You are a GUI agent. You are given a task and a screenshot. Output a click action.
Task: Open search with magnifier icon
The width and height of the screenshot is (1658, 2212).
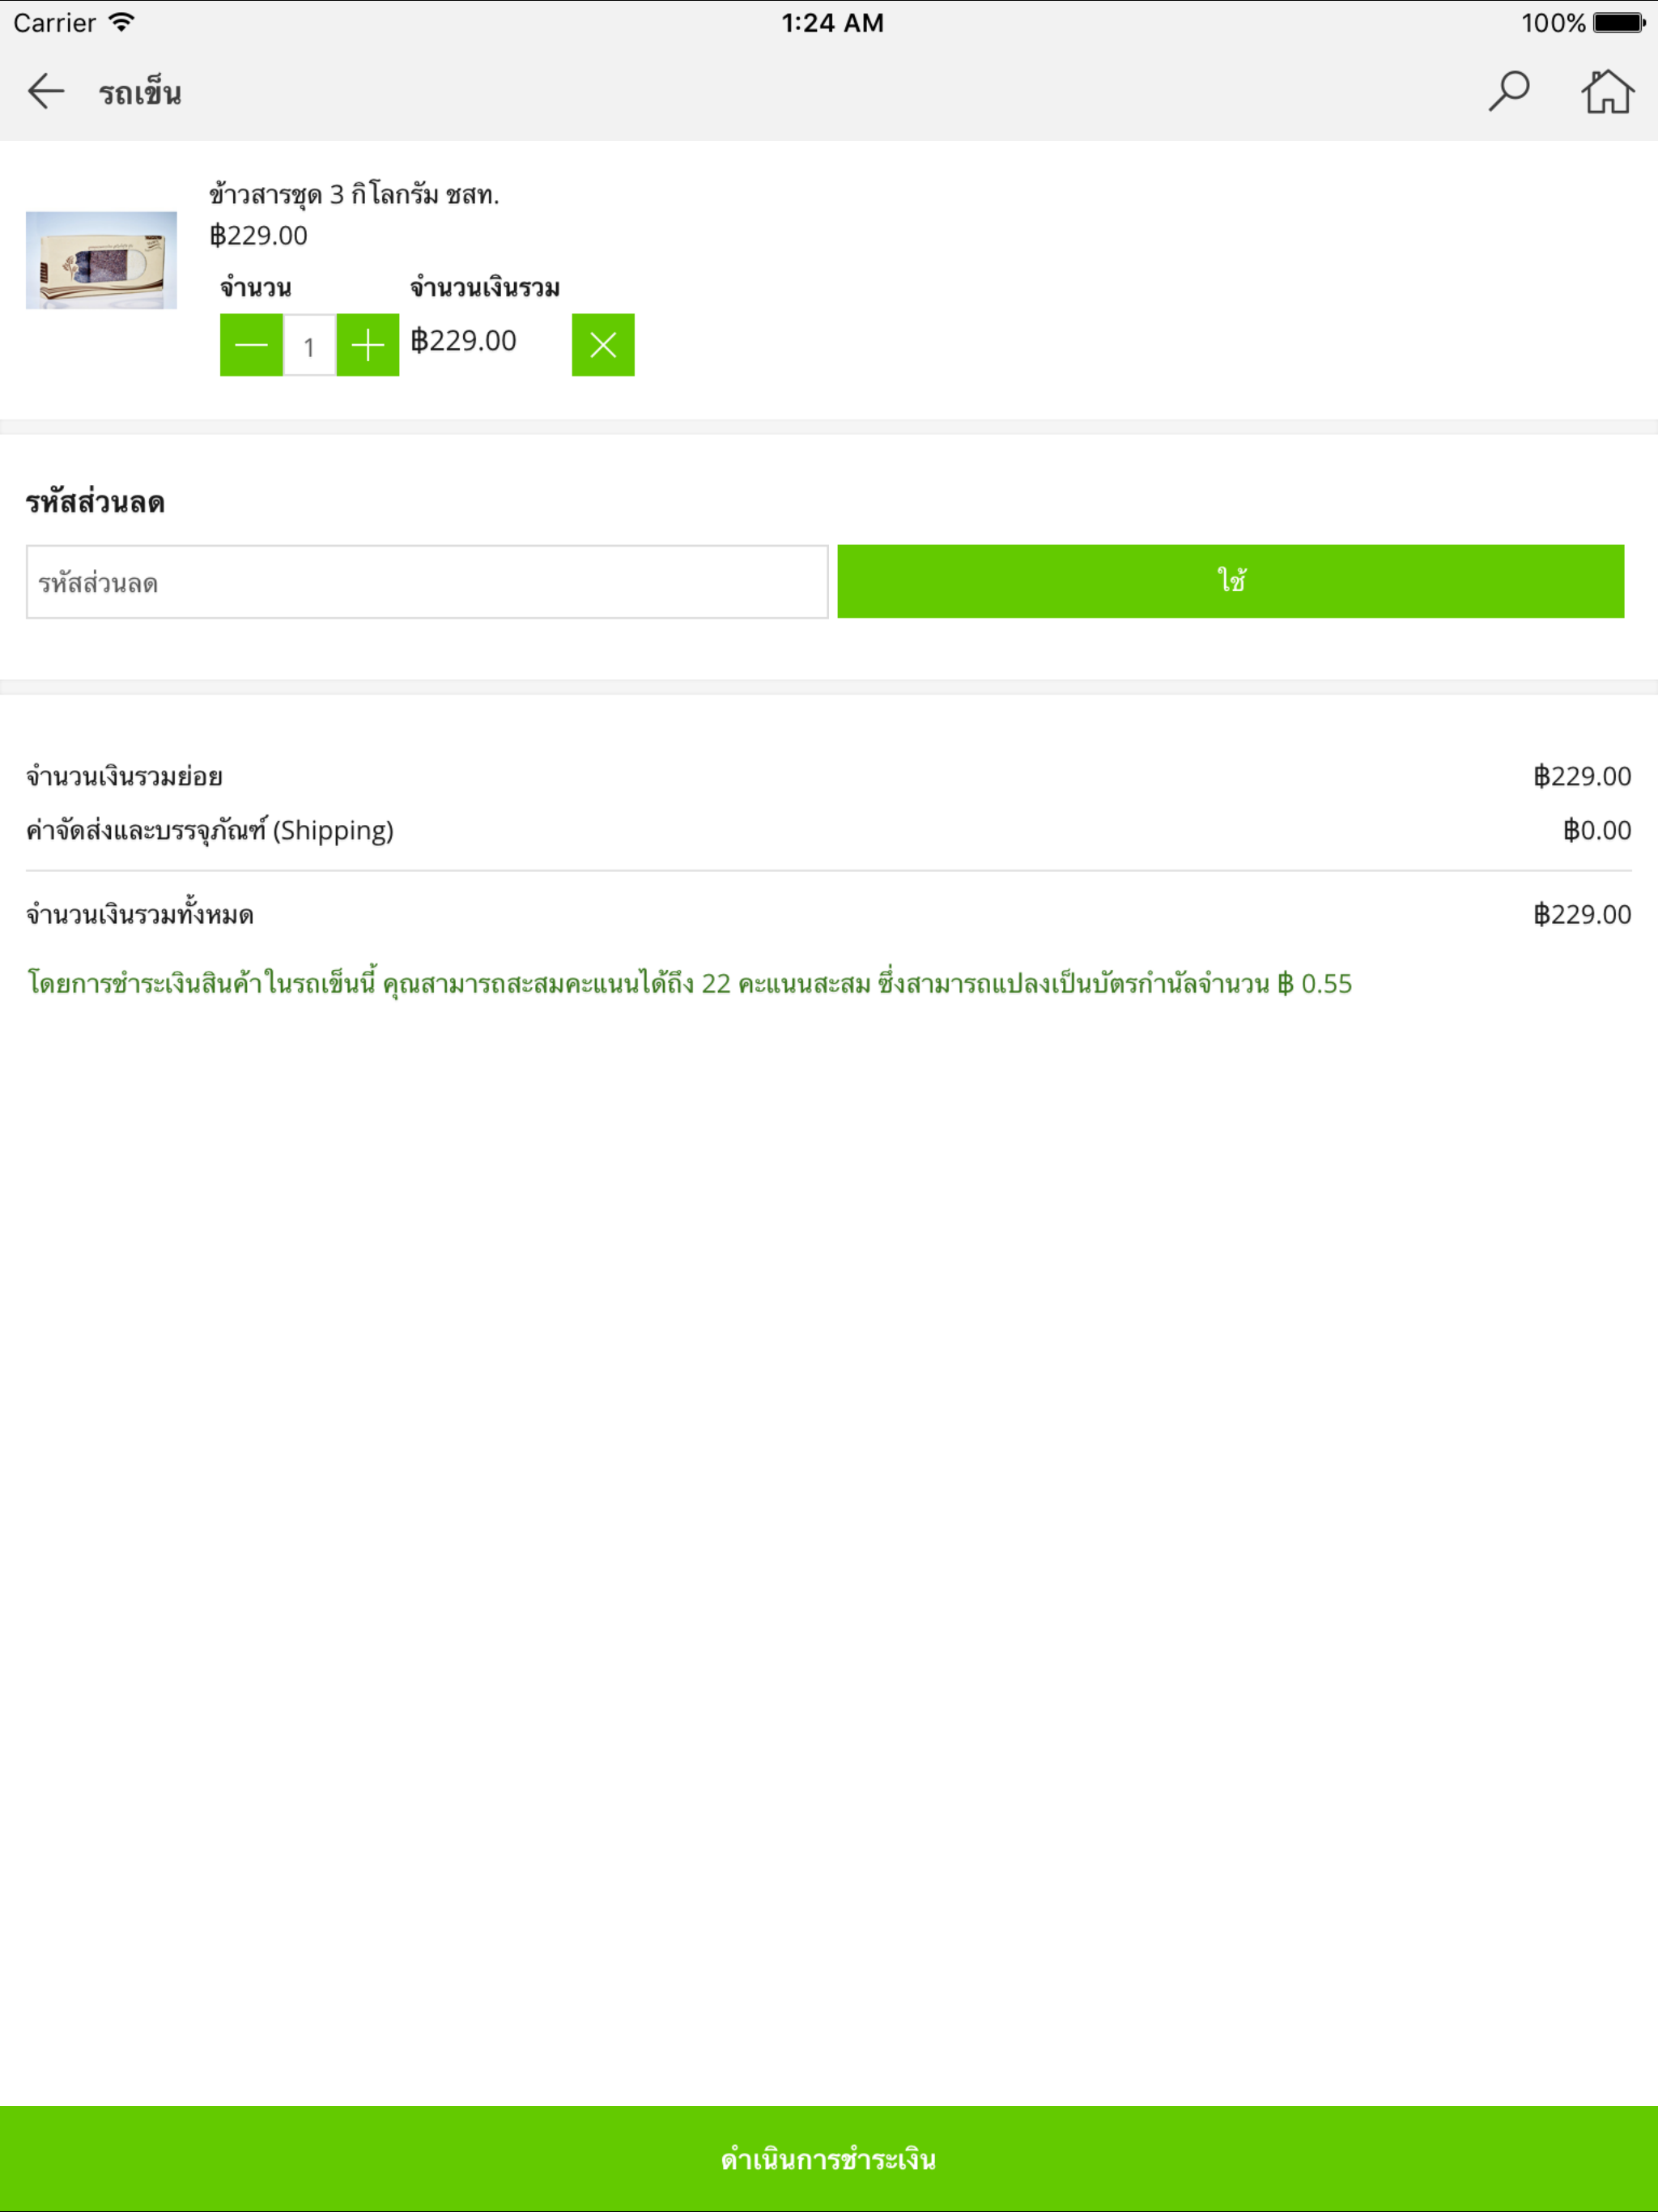coord(1508,91)
